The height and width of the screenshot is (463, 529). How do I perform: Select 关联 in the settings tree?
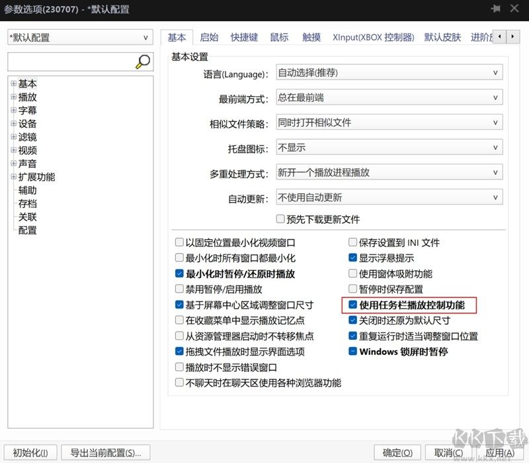[28, 217]
